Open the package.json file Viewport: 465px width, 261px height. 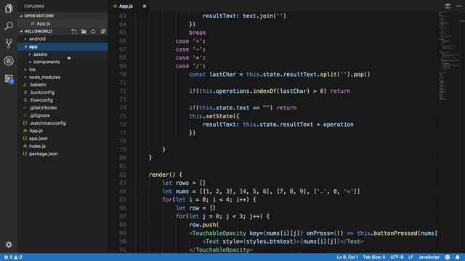43,154
